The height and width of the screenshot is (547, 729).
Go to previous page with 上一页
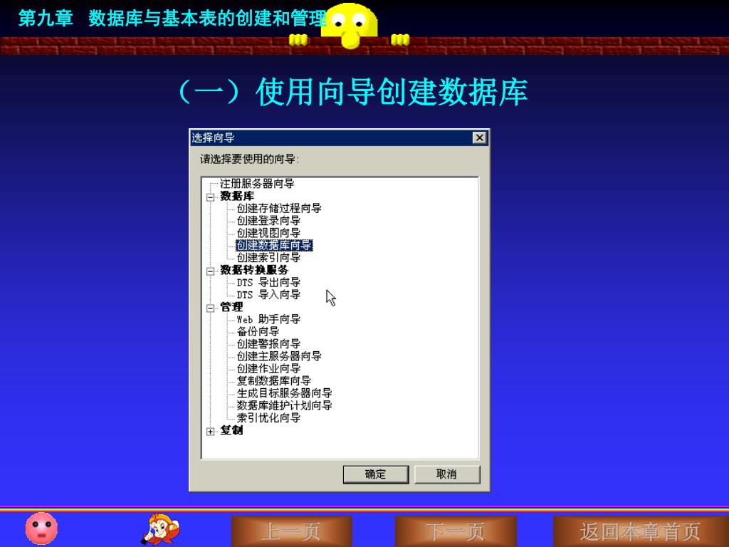[291, 531]
